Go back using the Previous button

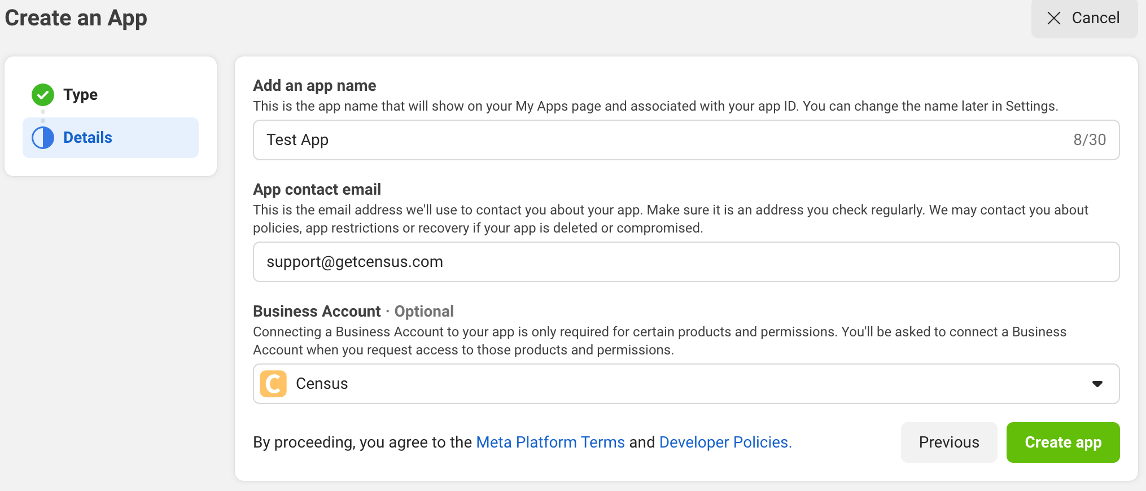click(948, 442)
